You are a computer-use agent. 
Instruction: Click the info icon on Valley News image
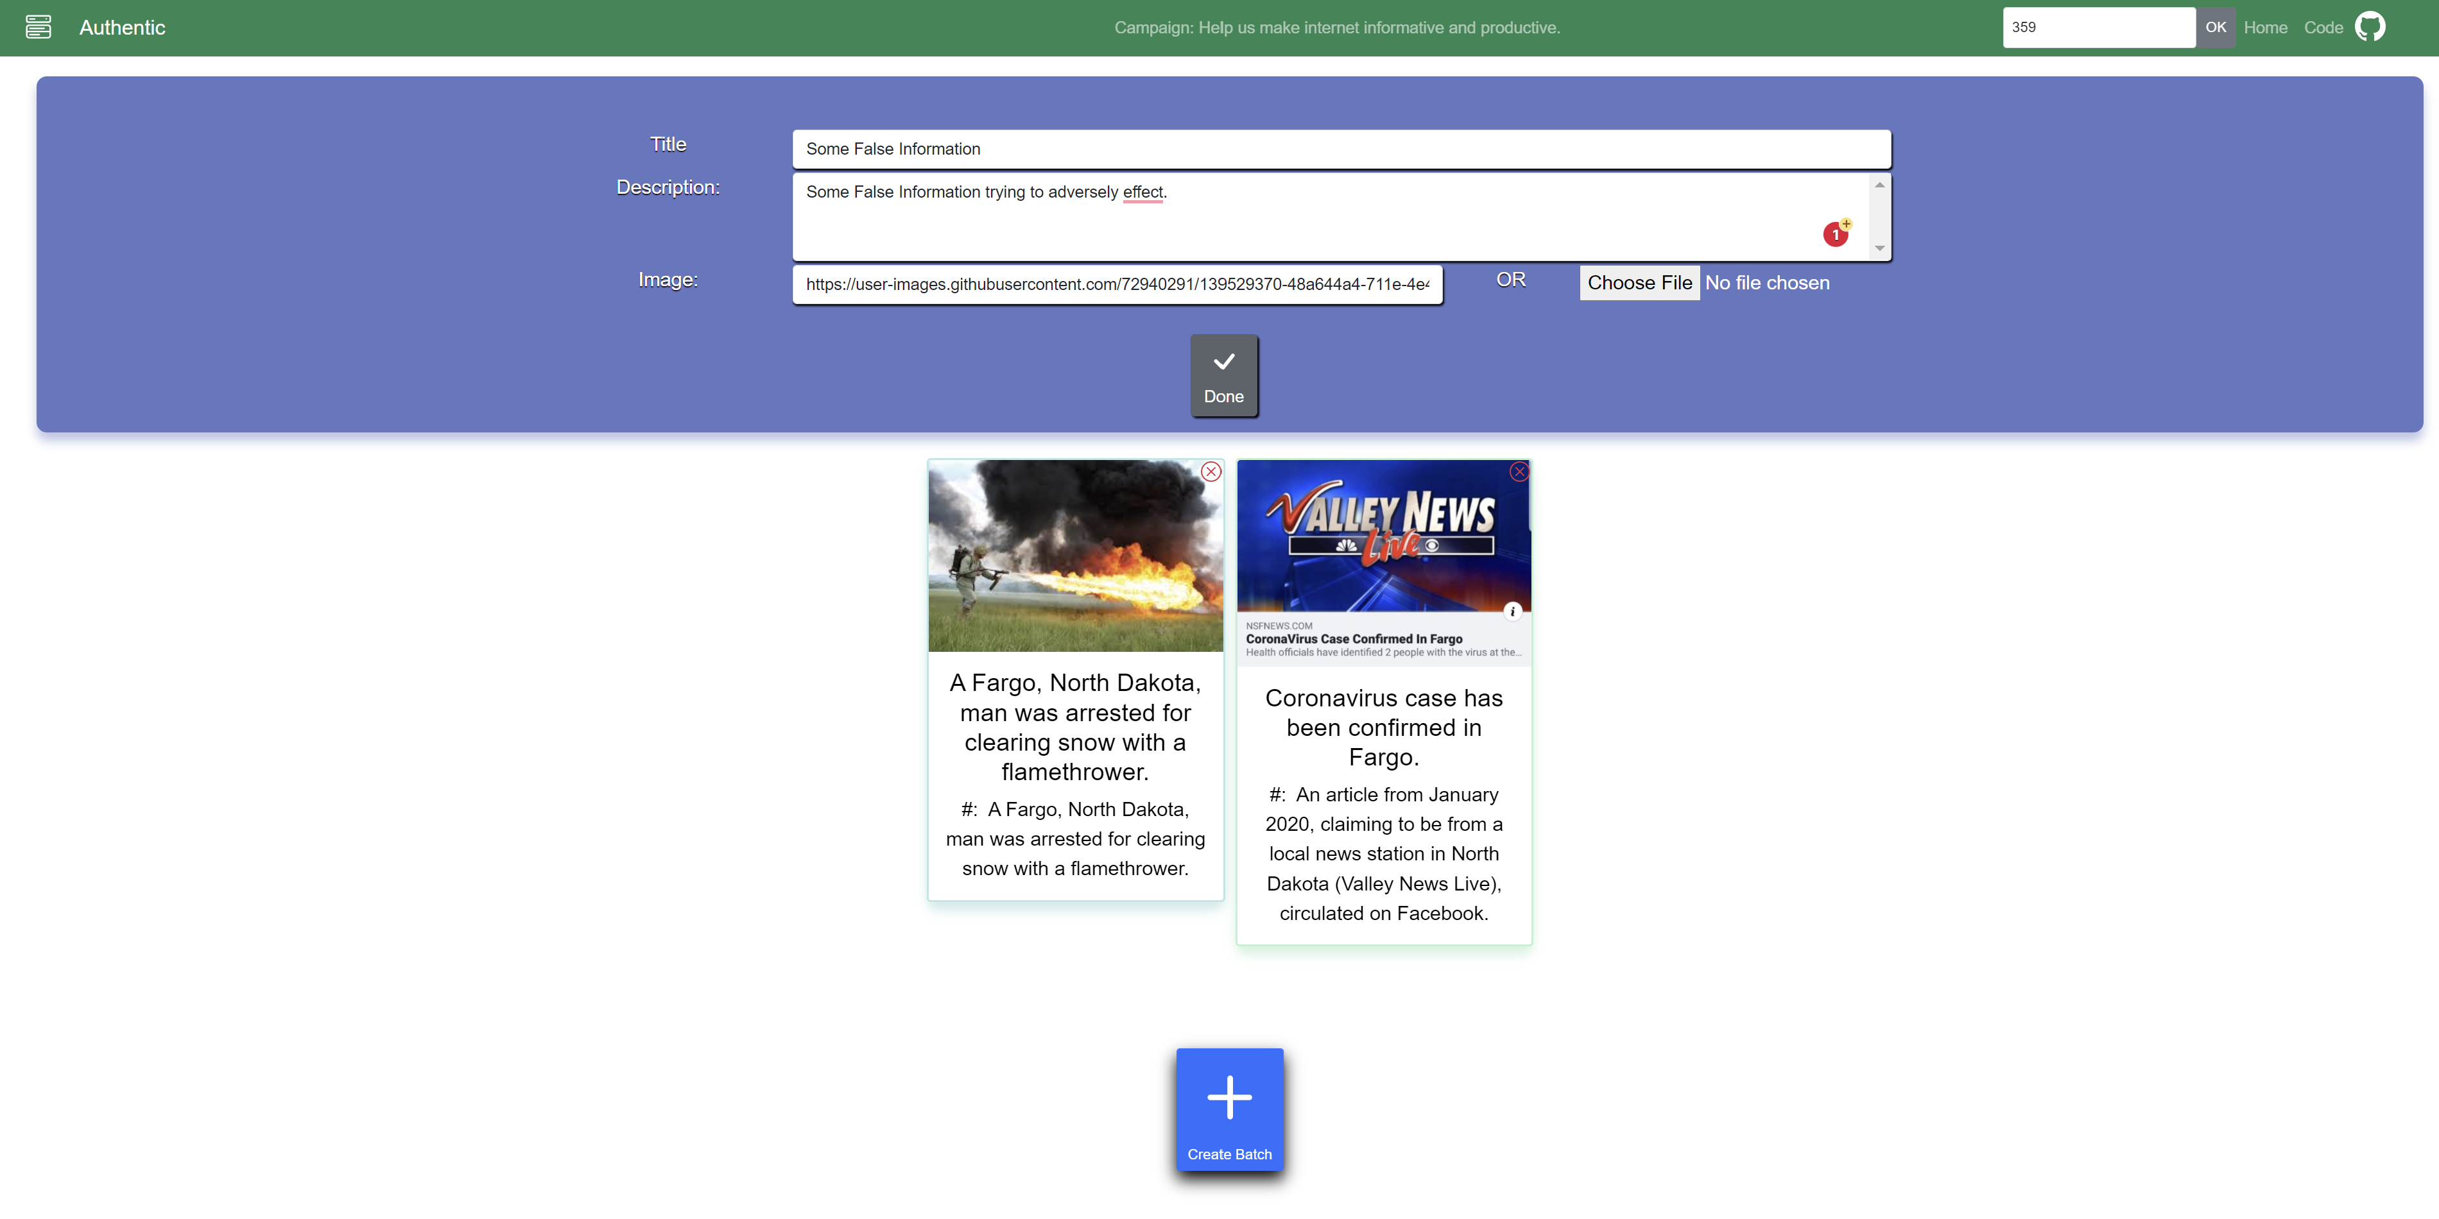[x=1512, y=611]
